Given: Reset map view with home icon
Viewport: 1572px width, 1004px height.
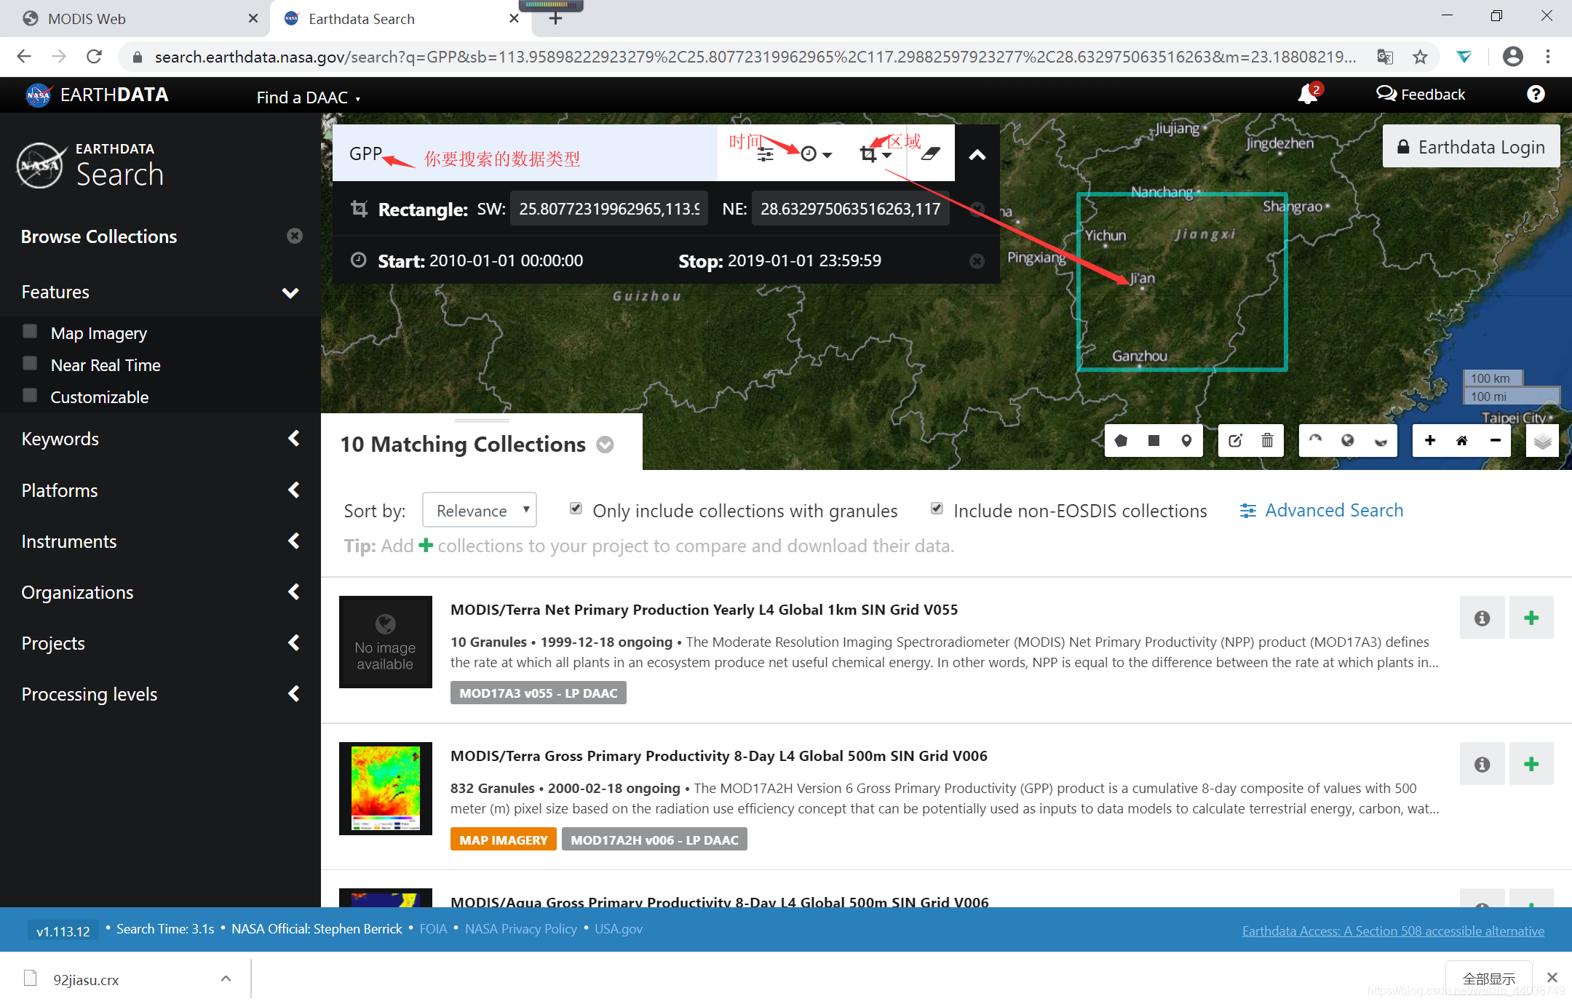Looking at the screenshot, I should pyautogui.click(x=1462, y=441).
